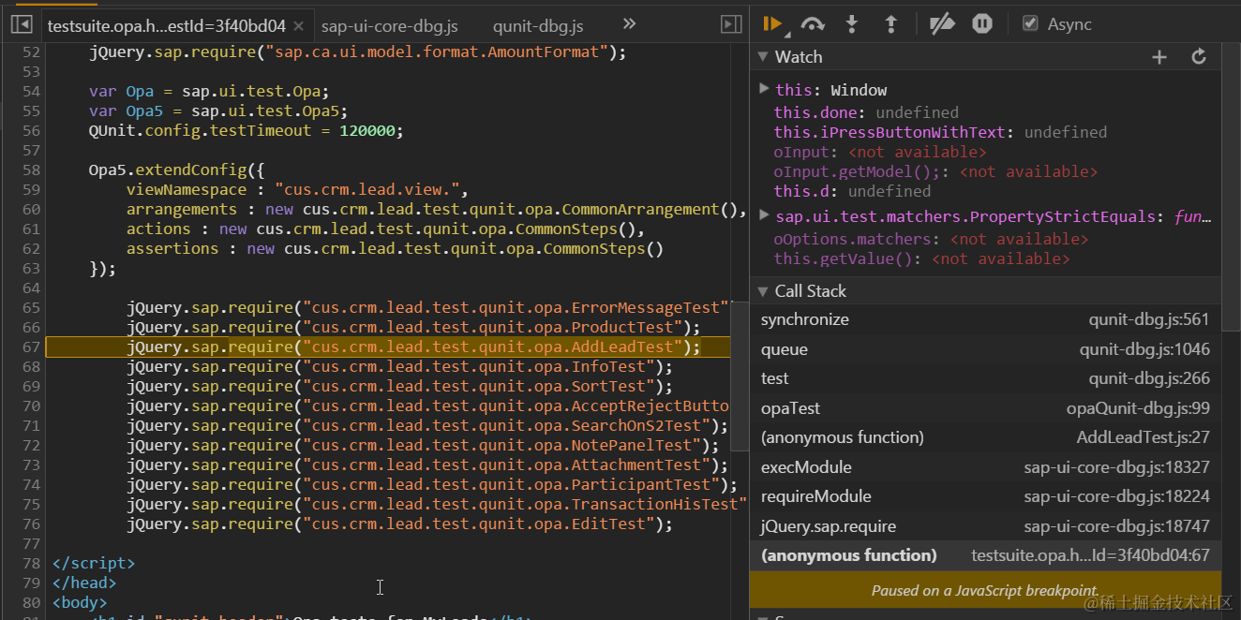This screenshot has height=620, width=1241.
Task: Click the AddLeadTest require code line
Action: [414, 347]
